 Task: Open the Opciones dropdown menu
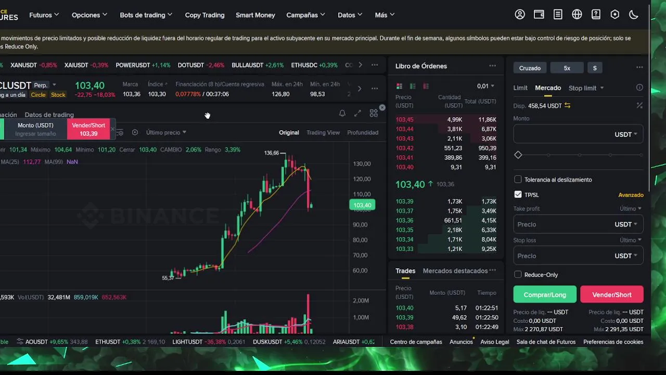pyautogui.click(x=89, y=15)
